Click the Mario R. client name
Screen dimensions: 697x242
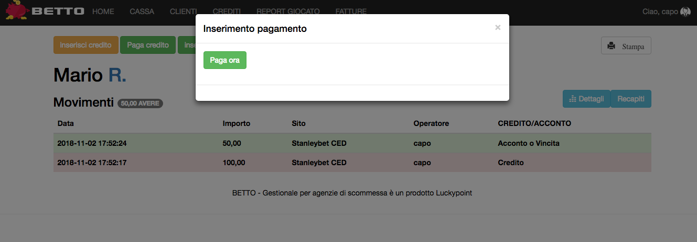(x=90, y=75)
